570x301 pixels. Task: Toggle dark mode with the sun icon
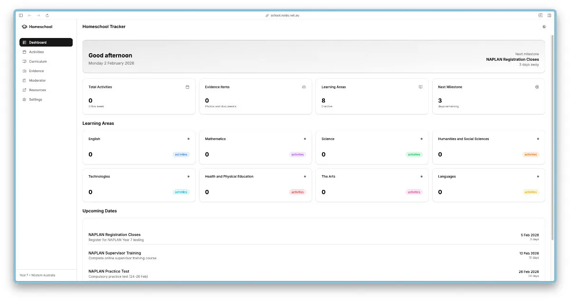(x=544, y=27)
